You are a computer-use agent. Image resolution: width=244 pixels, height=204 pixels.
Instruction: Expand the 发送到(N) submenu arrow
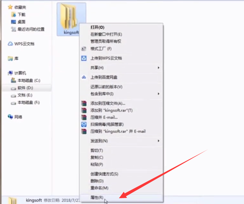click(x=158, y=141)
